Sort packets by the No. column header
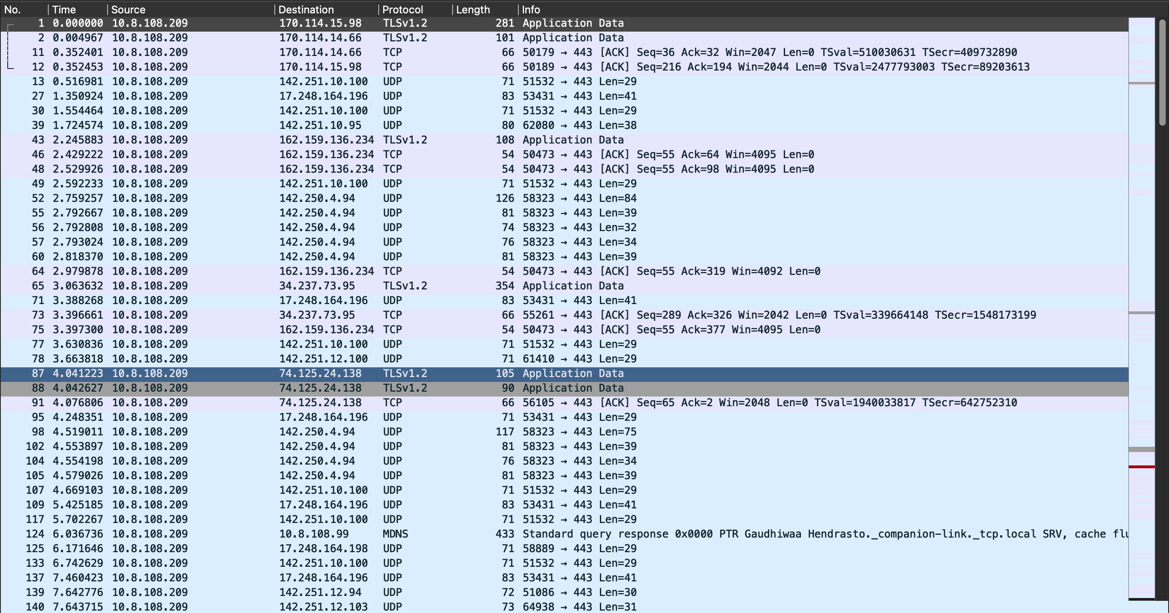Screen dimensions: 1169x613 tap(13, 9)
